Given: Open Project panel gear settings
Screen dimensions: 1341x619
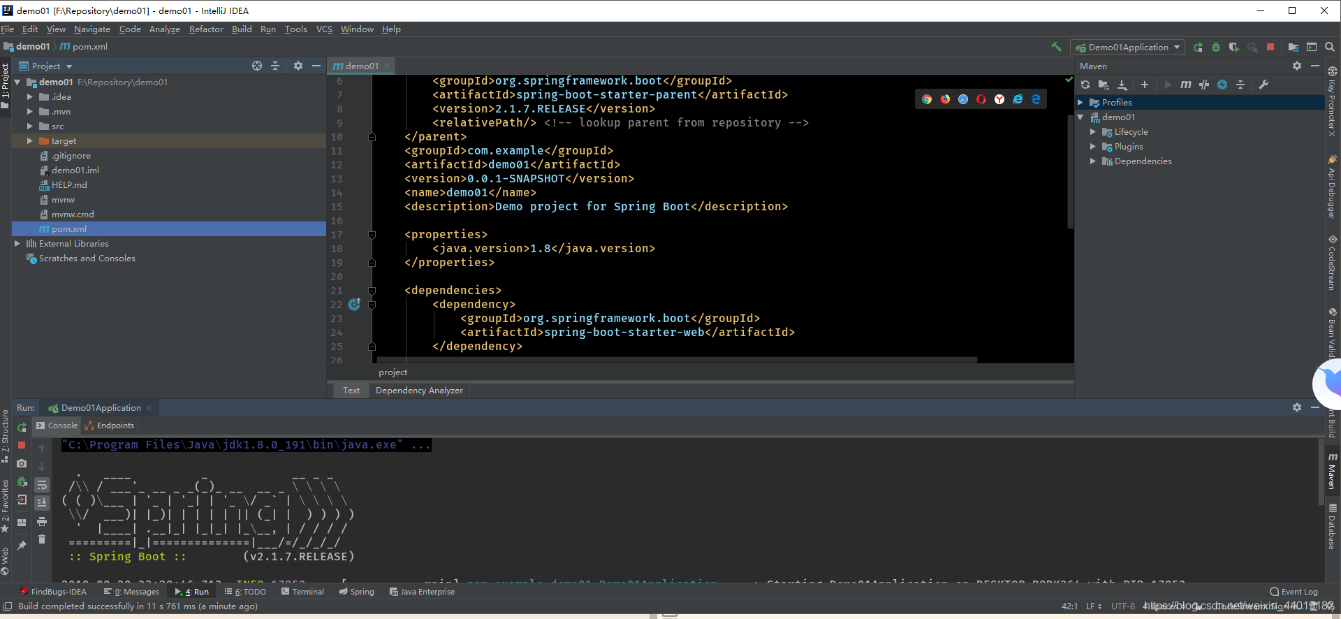Looking at the screenshot, I should pos(298,66).
